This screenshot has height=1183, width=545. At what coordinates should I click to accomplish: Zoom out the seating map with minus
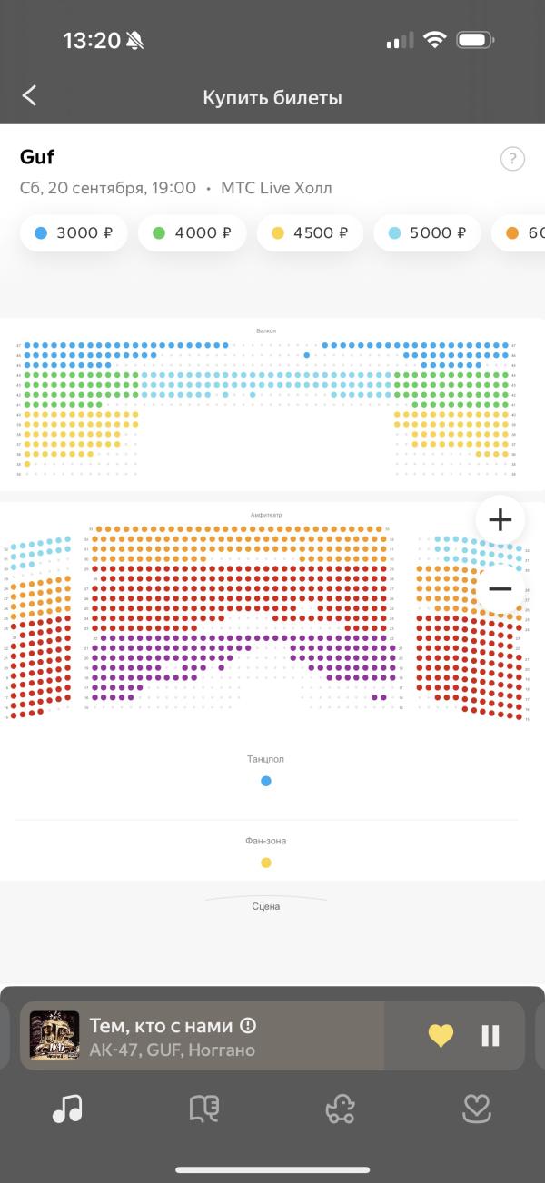[x=500, y=588]
